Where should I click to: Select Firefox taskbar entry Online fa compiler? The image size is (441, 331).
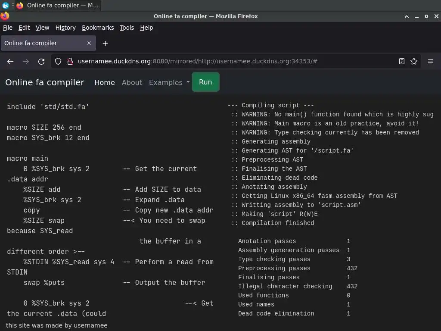coord(58,5)
